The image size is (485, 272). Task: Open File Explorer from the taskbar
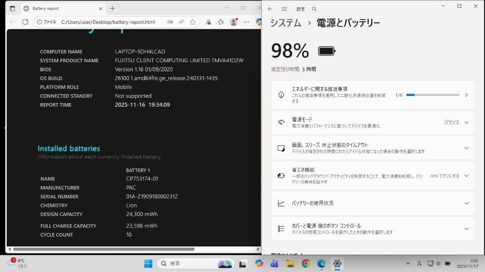(289, 263)
